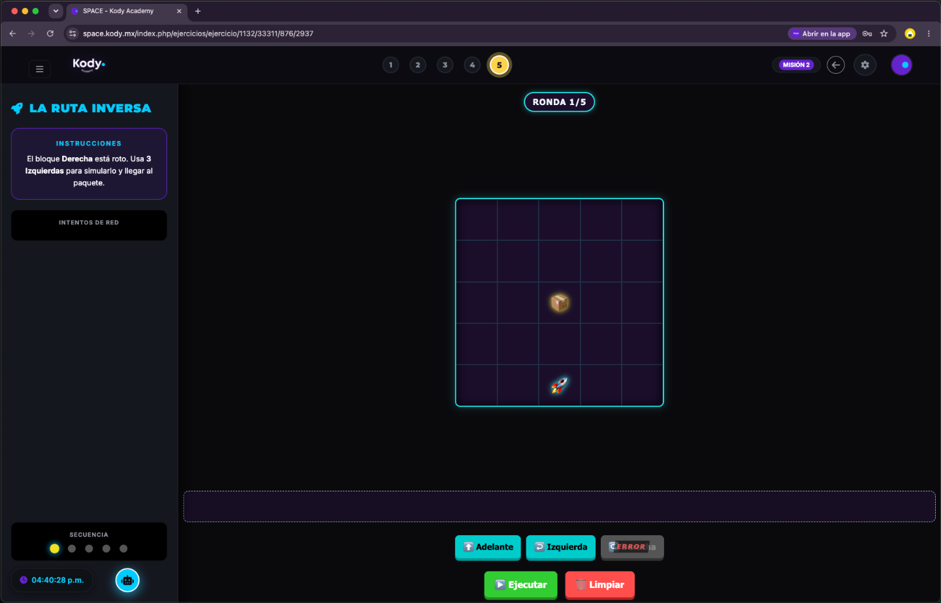Click the Limpiar trash icon
This screenshot has width=941, height=603.
[x=581, y=585]
